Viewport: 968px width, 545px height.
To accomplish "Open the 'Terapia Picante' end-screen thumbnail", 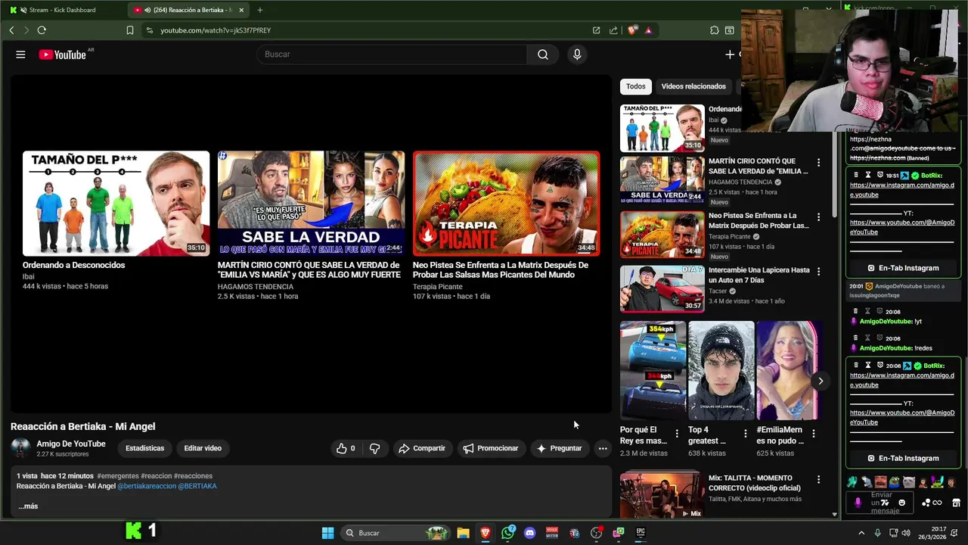I will point(506,204).
